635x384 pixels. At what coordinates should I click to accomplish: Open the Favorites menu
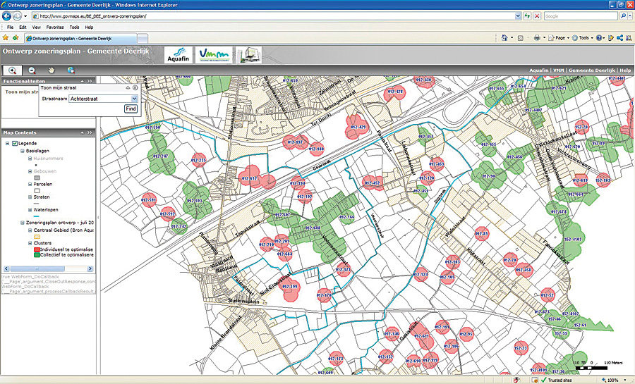(54, 27)
